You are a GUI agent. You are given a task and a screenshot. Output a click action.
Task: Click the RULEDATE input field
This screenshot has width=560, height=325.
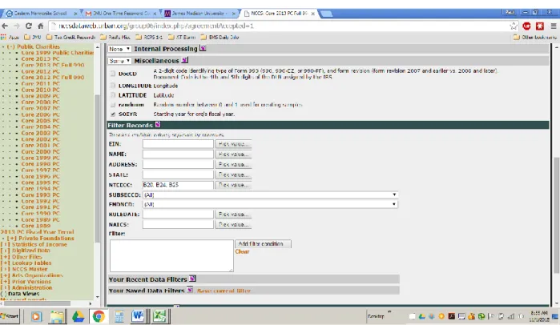(x=178, y=214)
